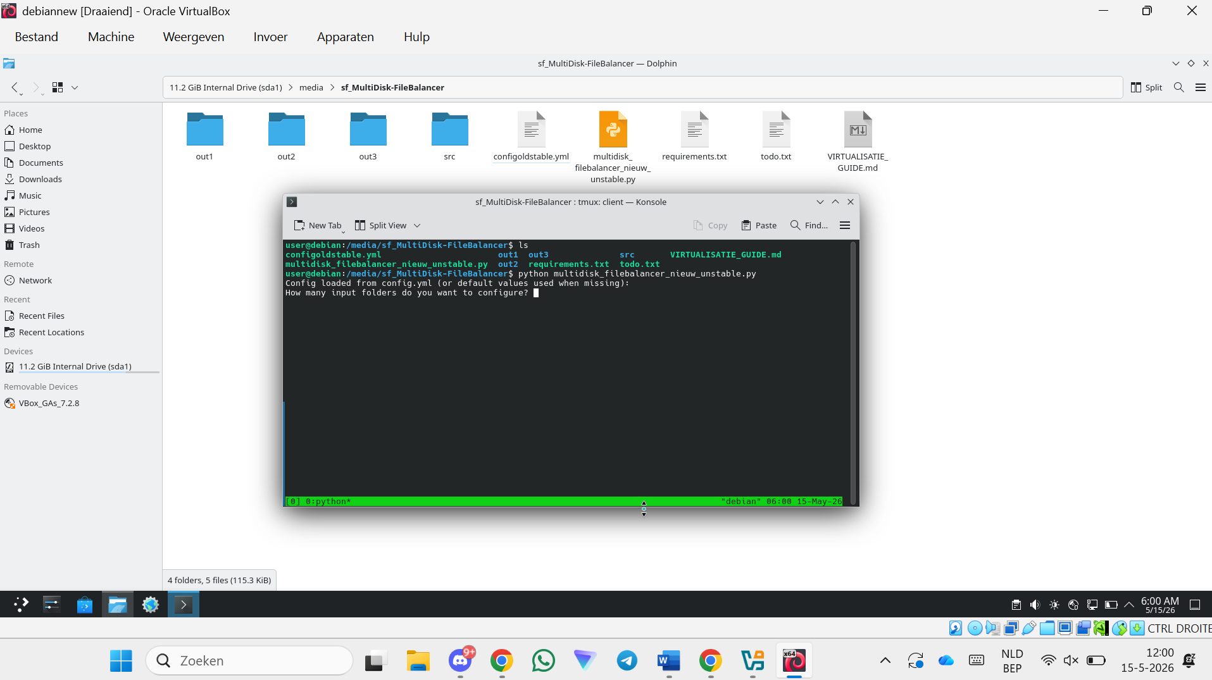Image resolution: width=1212 pixels, height=680 pixels.
Task: Open Invoer menu
Action: [270, 37]
